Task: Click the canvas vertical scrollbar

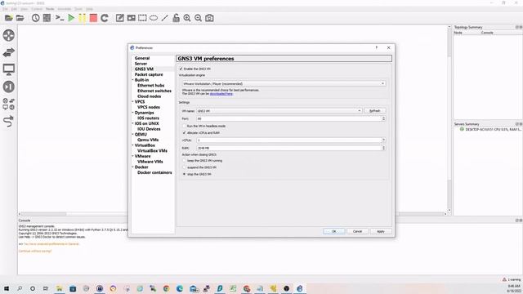Action: click(449, 118)
